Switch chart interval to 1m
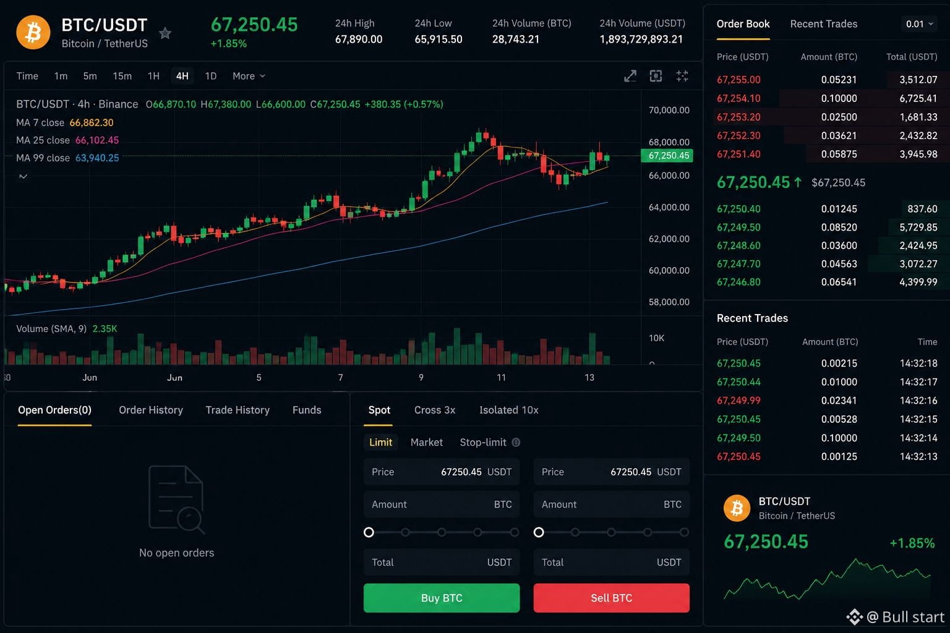 [61, 76]
